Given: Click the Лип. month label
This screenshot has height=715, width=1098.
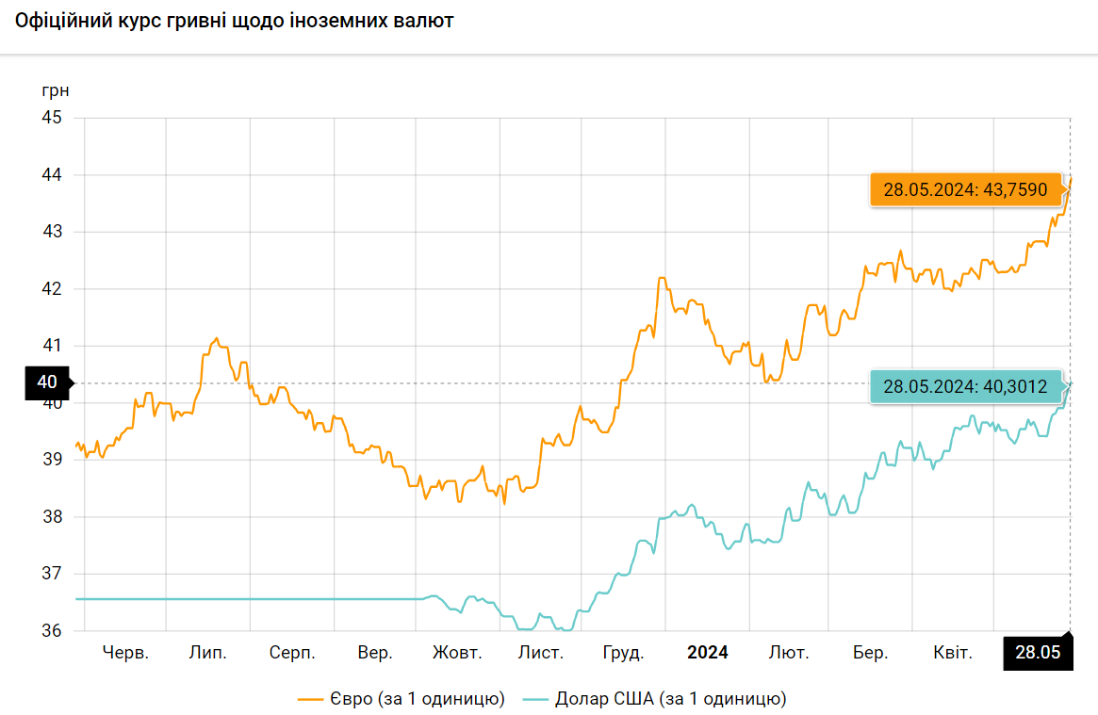Looking at the screenshot, I should pos(207,653).
